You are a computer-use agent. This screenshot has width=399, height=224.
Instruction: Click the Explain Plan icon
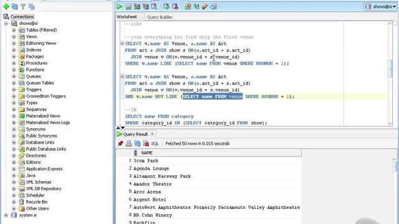137,7
